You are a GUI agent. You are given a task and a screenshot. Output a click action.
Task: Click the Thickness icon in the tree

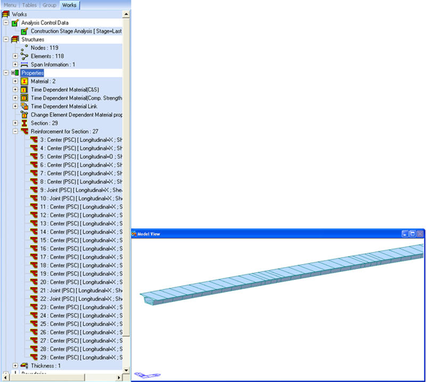click(x=24, y=366)
